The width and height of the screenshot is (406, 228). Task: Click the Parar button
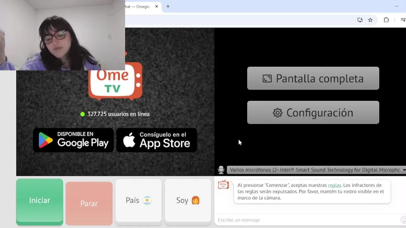click(89, 203)
